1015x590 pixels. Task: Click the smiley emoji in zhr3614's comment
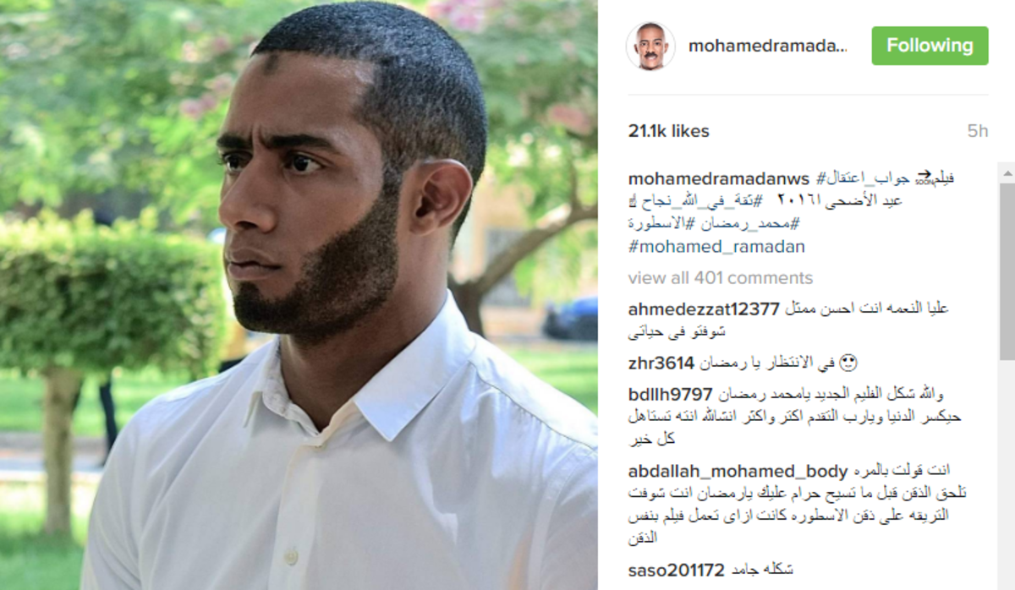click(850, 363)
